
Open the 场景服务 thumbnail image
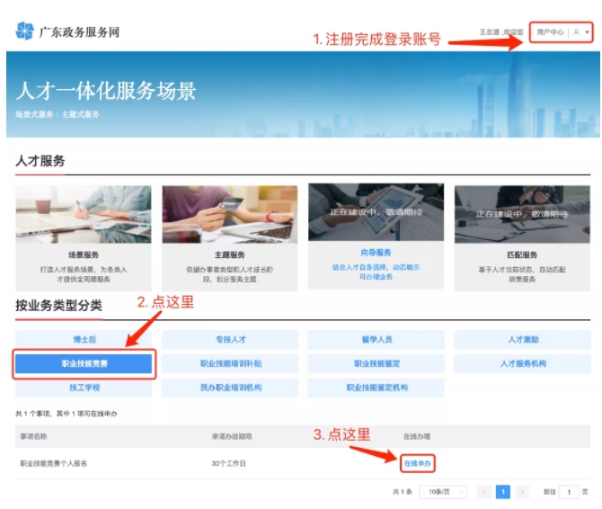click(x=84, y=214)
